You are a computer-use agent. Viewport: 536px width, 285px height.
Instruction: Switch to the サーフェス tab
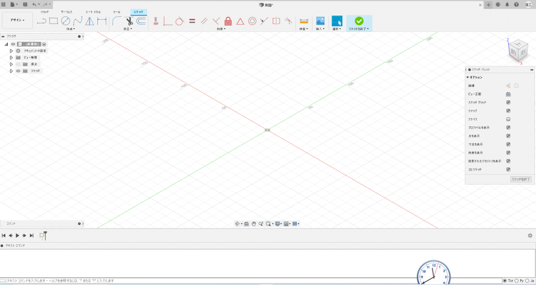[x=66, y=12]
